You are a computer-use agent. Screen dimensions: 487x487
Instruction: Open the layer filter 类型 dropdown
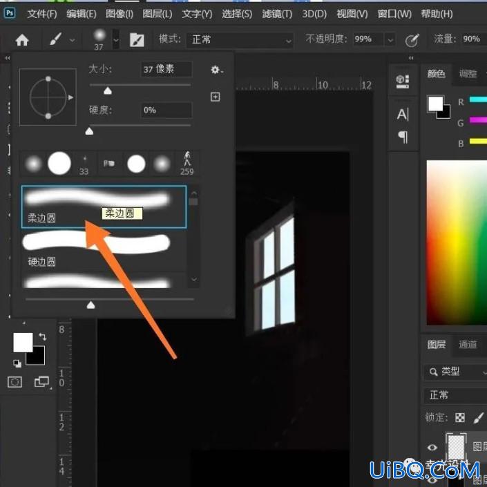[455, 372]
